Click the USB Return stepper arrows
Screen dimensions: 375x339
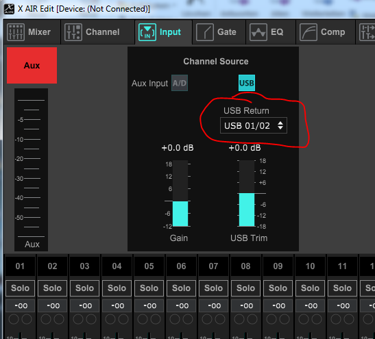tap(280, 125)
